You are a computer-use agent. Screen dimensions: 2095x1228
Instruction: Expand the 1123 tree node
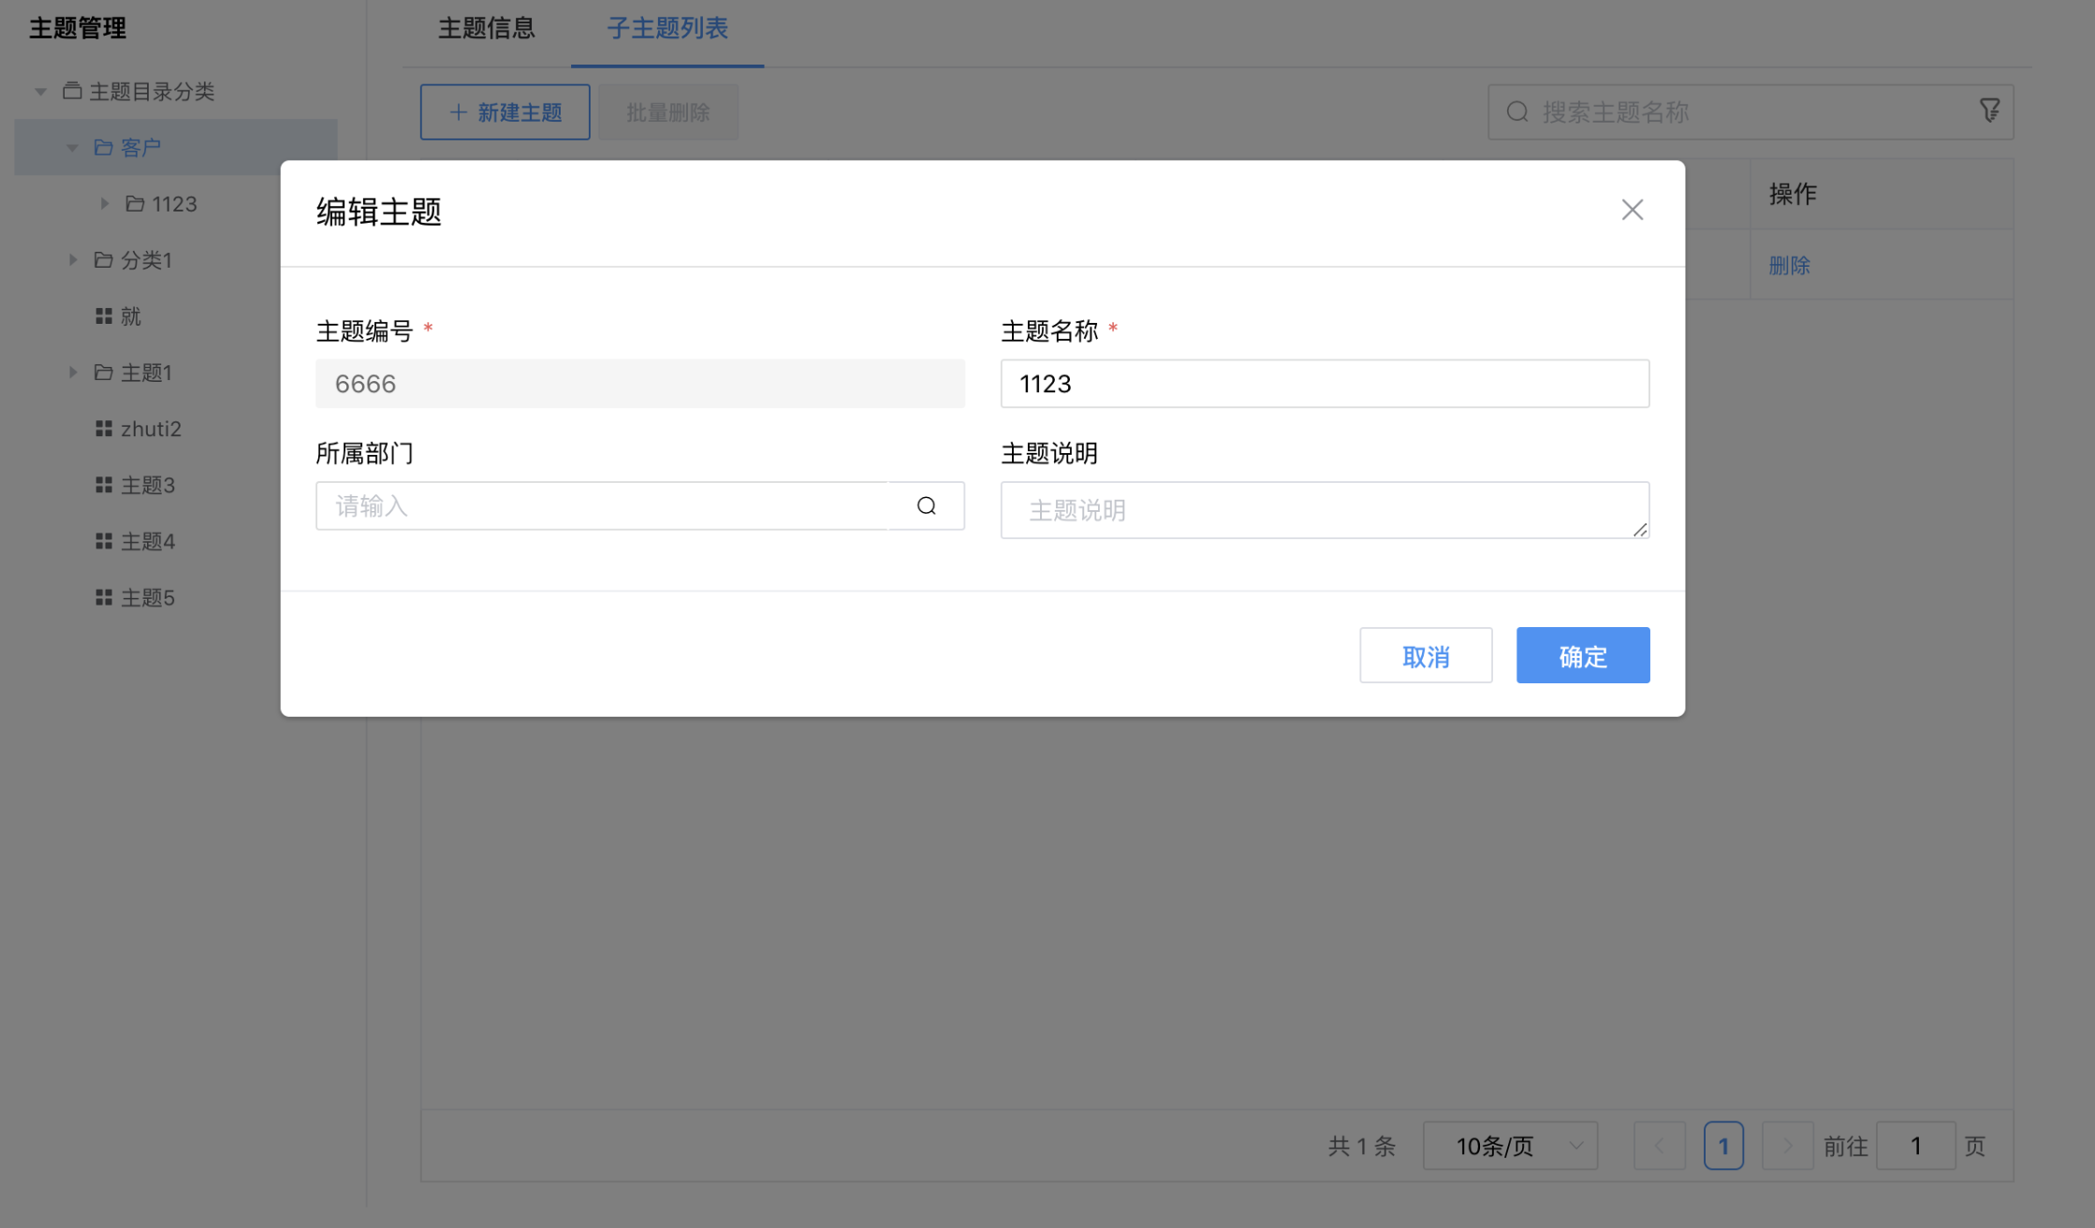point(105,203)
